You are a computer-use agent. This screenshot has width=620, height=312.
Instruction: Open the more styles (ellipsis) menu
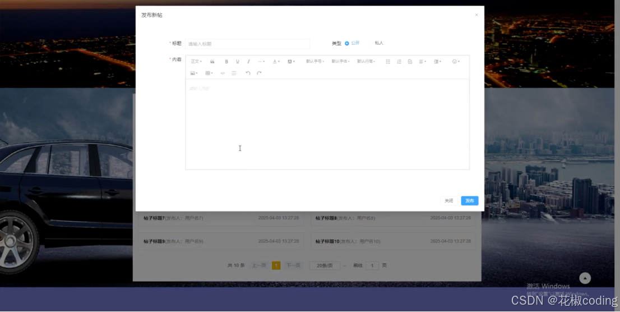point(261,61)
